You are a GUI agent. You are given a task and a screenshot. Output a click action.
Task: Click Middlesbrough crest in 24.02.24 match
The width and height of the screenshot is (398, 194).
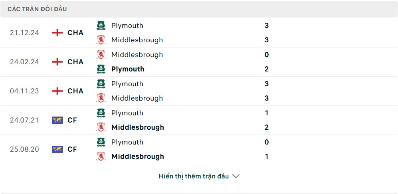pyautogui.click(x=101, y=55)
